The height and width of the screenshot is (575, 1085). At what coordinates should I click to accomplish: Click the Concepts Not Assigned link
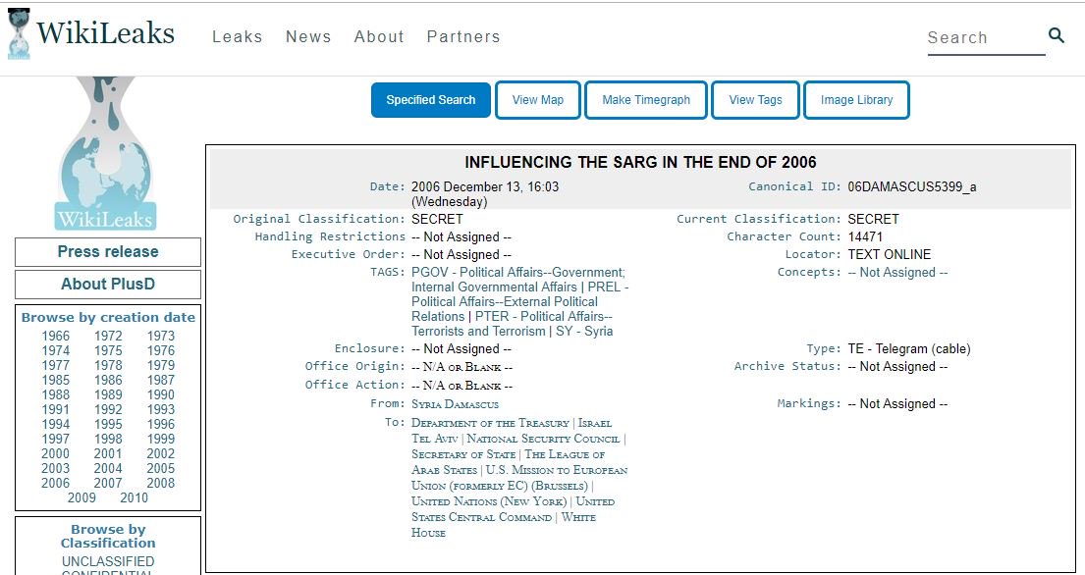[897, 273]
